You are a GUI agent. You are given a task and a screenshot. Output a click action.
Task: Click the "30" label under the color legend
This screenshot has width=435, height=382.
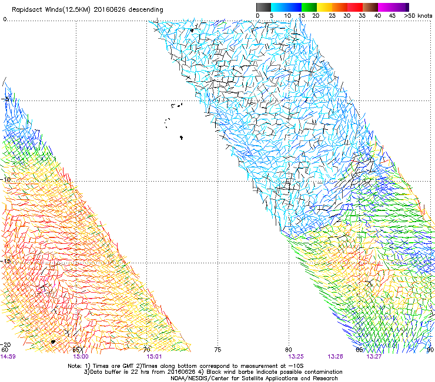[347, 16]
